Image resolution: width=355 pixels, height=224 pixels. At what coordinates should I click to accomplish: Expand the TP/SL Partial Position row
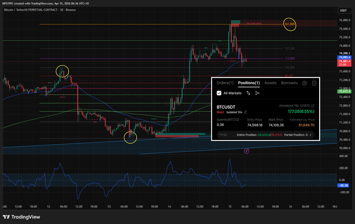311,135
